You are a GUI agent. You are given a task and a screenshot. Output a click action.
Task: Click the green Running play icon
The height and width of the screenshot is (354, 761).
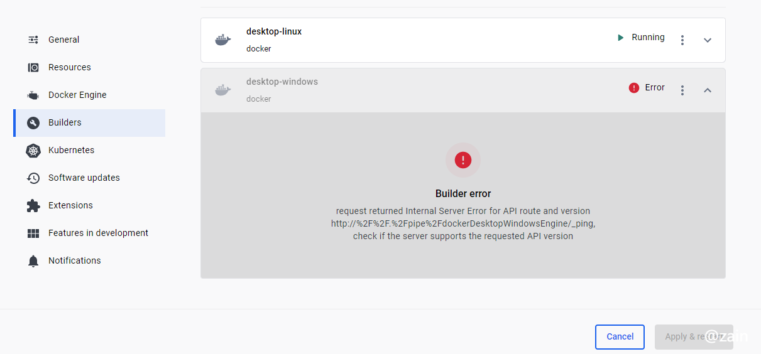click(x=620, y=38)
